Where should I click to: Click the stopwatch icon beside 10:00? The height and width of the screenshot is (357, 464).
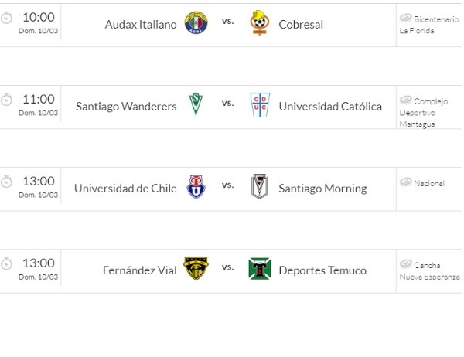pos(6,18)
